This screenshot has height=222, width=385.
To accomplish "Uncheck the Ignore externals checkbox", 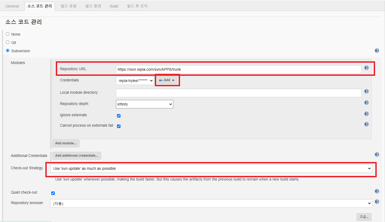I will (x=119, y=116).
